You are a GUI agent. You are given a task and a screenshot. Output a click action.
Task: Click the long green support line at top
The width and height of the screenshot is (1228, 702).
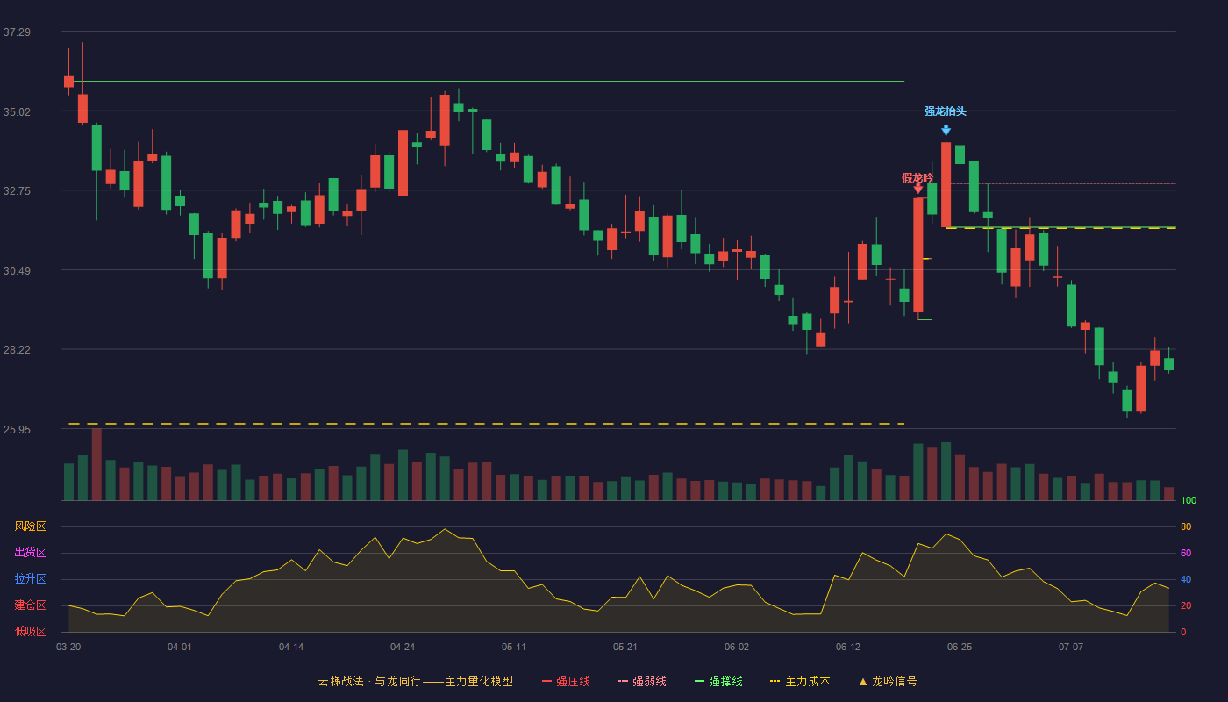click(486, 82)
